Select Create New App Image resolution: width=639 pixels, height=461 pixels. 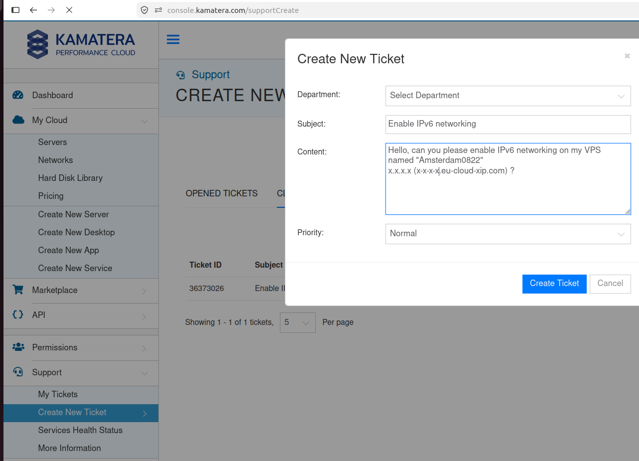coord(68,250)
